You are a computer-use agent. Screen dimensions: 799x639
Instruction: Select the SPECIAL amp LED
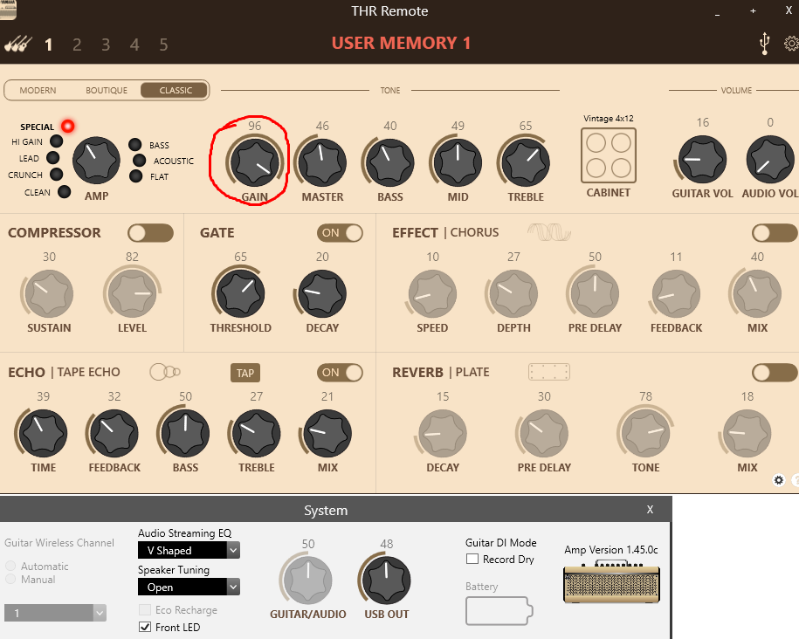68,126
